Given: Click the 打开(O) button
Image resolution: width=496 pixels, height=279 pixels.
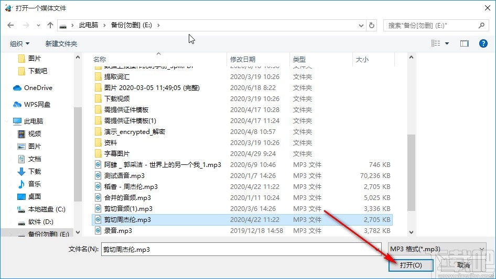Looking at the screenshot, I should [x=411, y=265].
